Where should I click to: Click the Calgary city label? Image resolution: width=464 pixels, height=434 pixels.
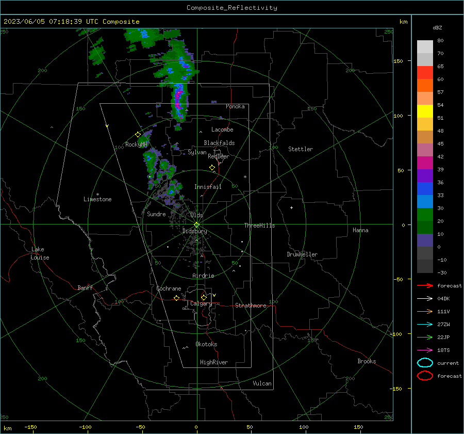coord(201,303)
